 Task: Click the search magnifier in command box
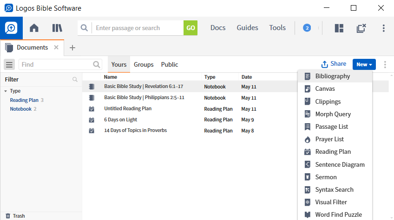[x=85, y=28]
